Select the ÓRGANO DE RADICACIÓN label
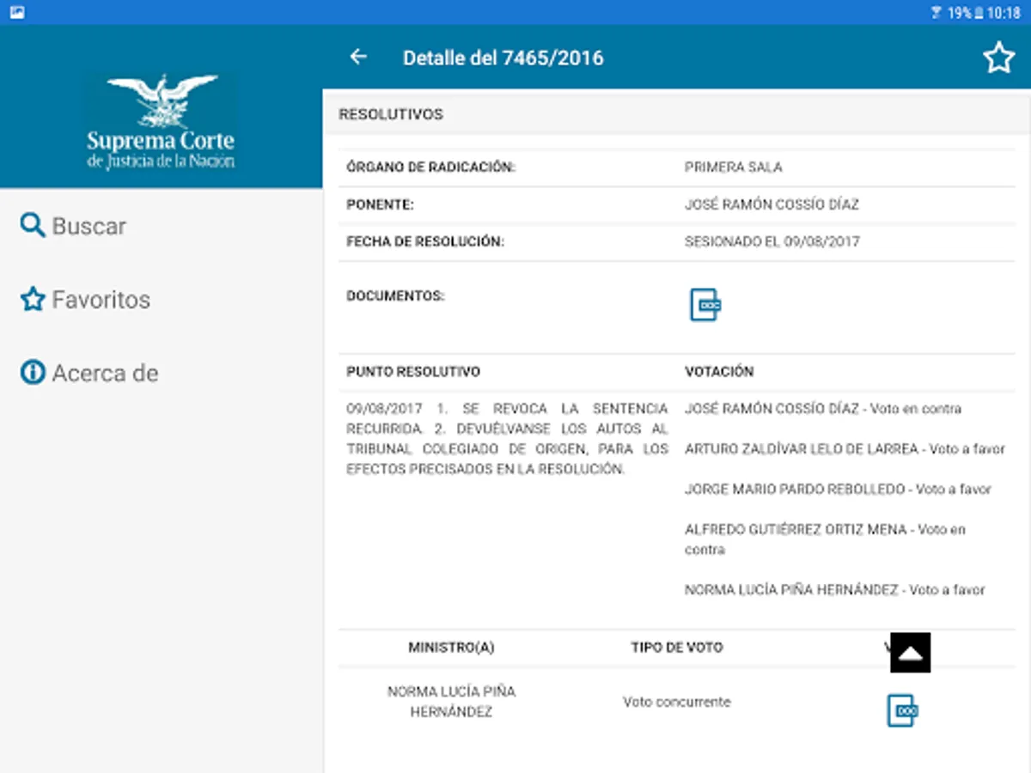Viewport: 1031px width, 773px height. tap(430, 167)
